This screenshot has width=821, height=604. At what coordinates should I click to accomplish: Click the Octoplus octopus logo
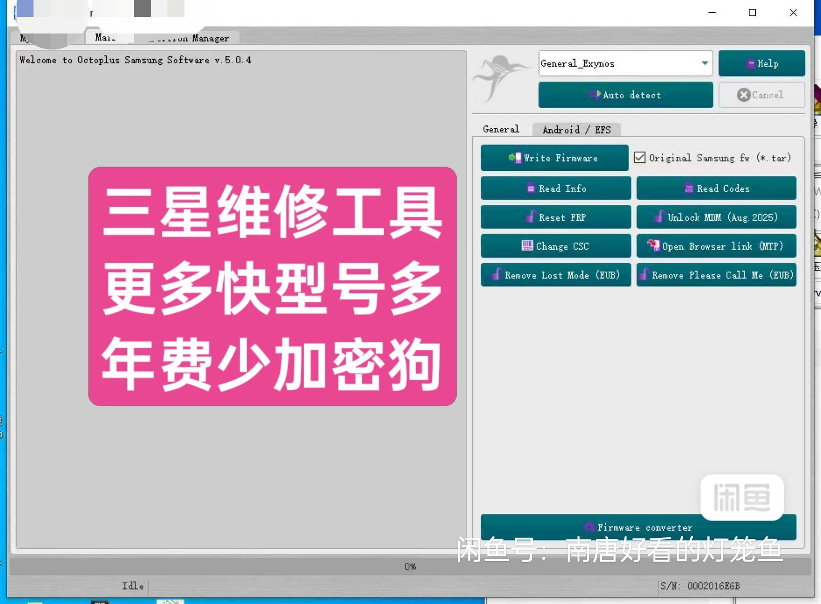[502, 78]
